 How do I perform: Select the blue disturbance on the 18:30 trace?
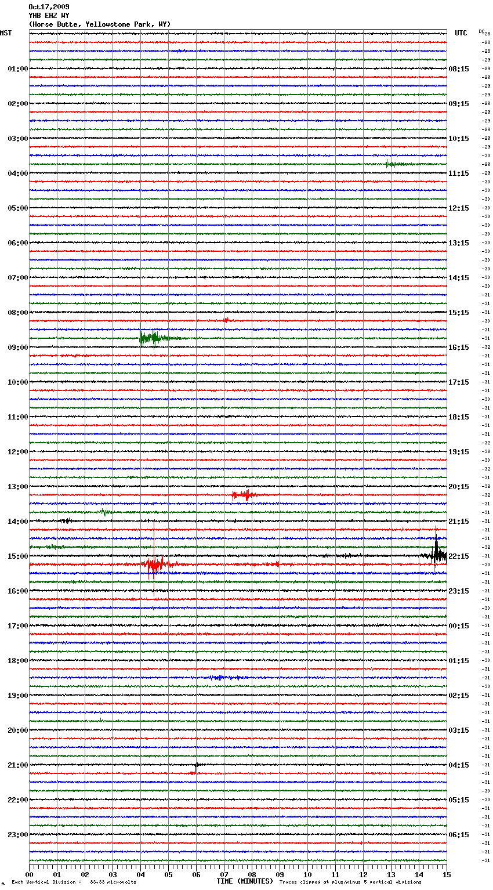click(226, 677)
